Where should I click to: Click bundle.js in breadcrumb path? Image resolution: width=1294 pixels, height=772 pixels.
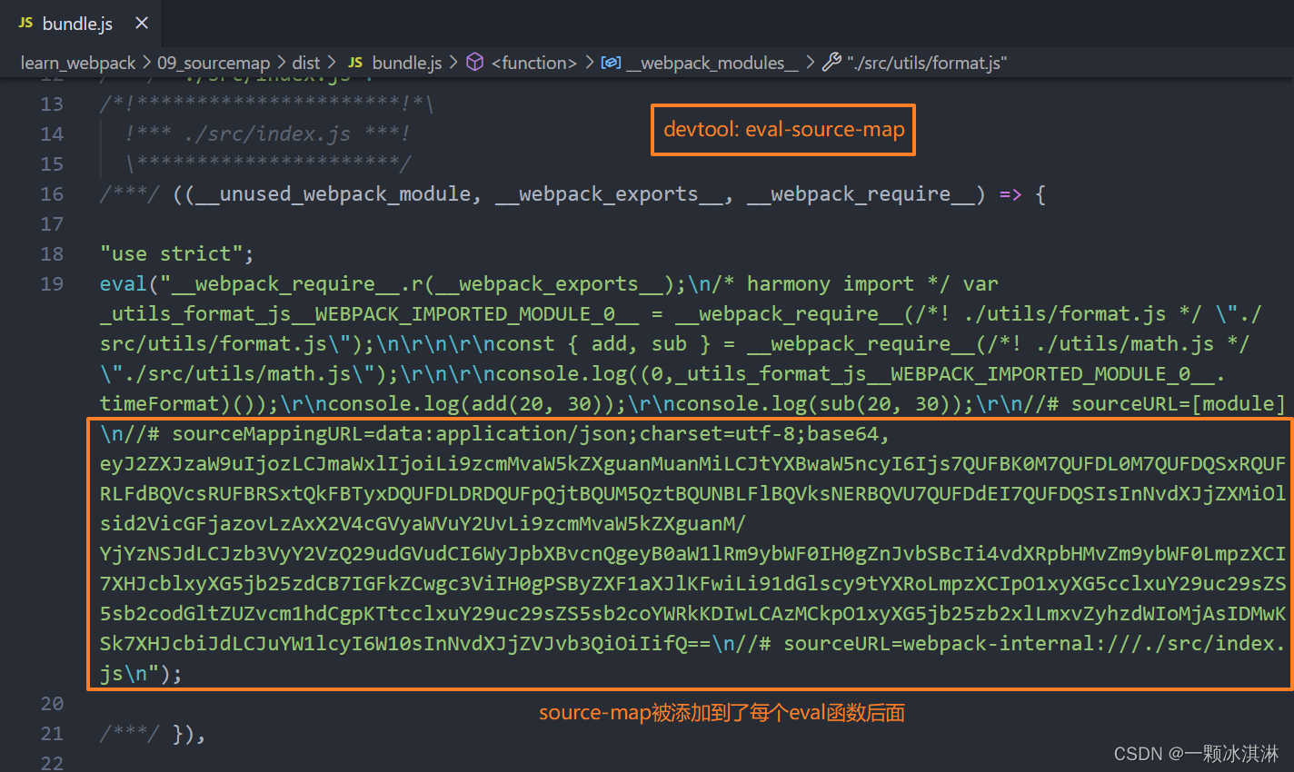(x=407, y=63)
